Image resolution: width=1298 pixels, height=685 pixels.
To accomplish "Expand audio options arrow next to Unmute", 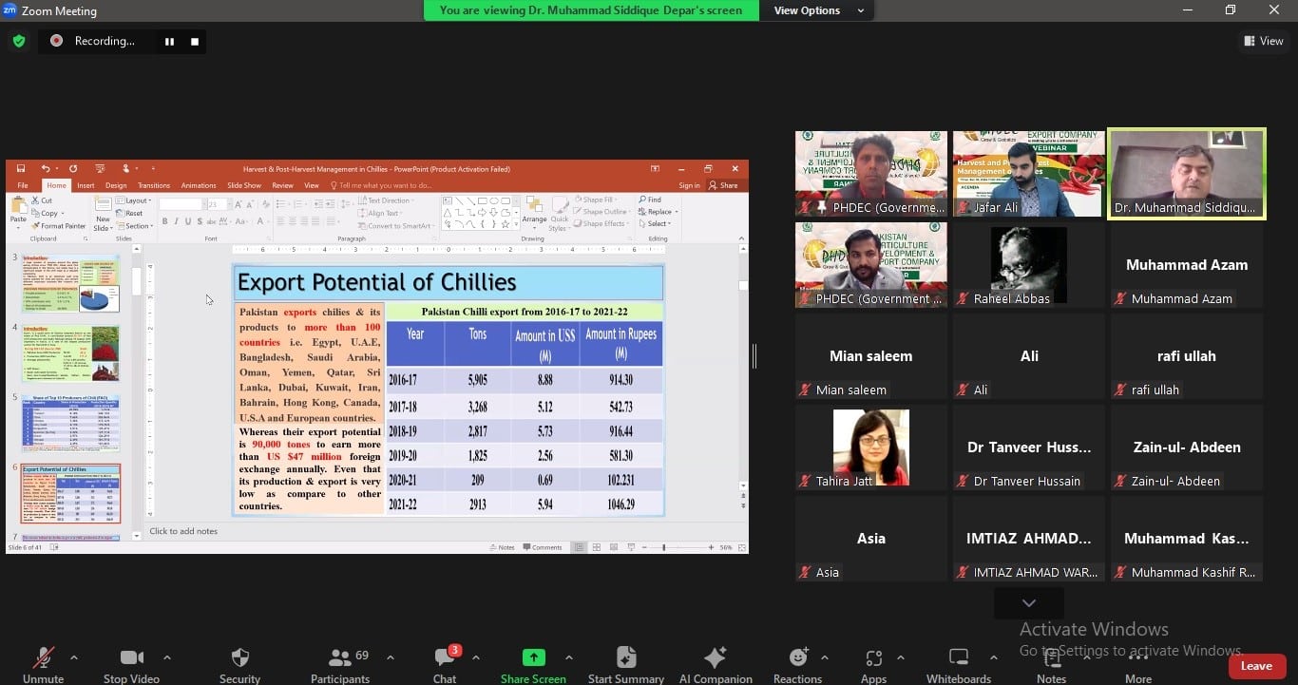I will tap(74, 657).
